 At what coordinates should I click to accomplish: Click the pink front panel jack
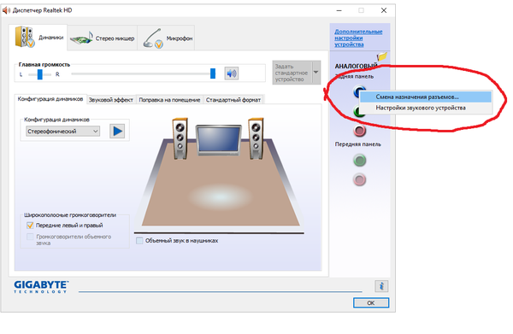coord(360,179)
